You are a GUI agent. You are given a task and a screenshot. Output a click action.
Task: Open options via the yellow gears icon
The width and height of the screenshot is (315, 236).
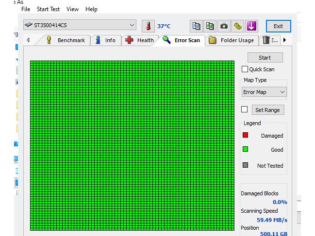(x=237, y=26)
